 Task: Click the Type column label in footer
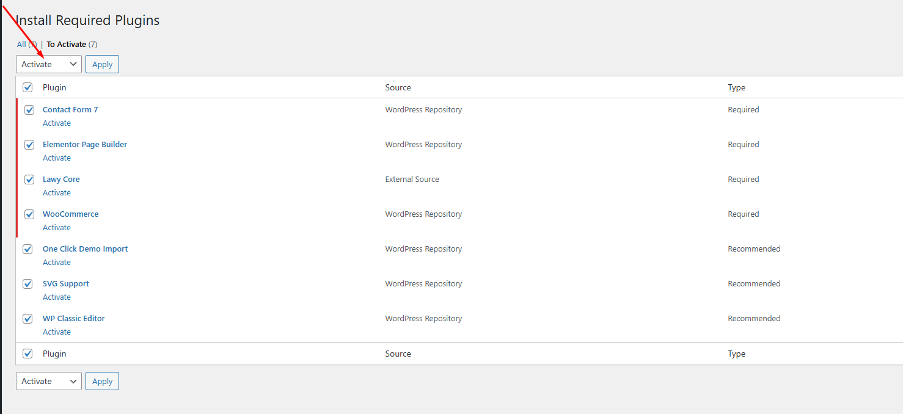(737, 354)
